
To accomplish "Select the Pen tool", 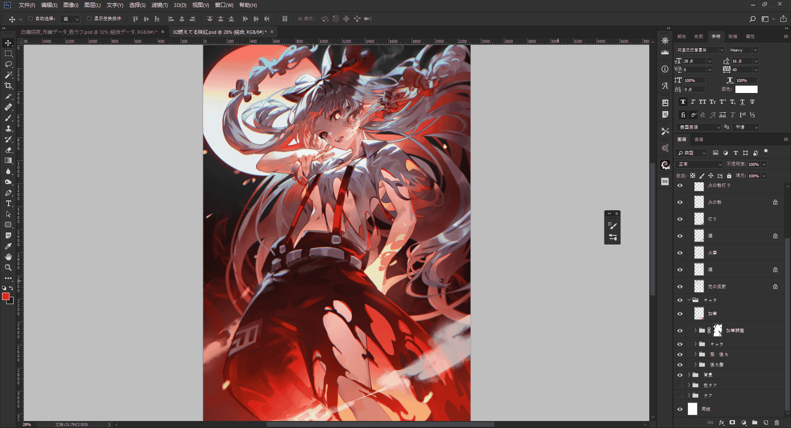I will pyautogui.click(x=8, y=193).
